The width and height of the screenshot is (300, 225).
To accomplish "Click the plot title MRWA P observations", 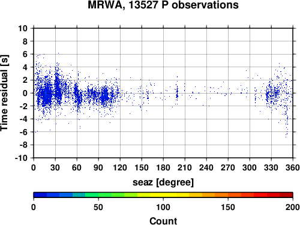I will click(163, 5).
